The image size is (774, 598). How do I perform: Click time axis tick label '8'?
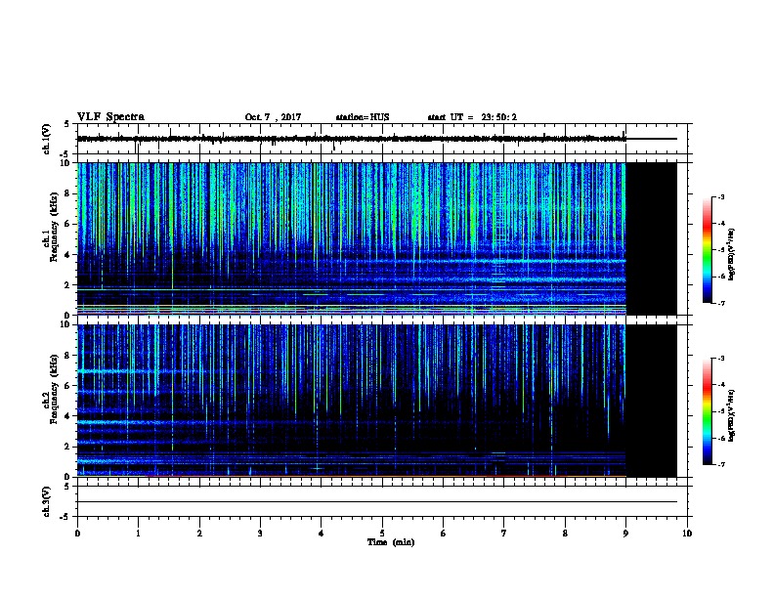coord(565,534)
